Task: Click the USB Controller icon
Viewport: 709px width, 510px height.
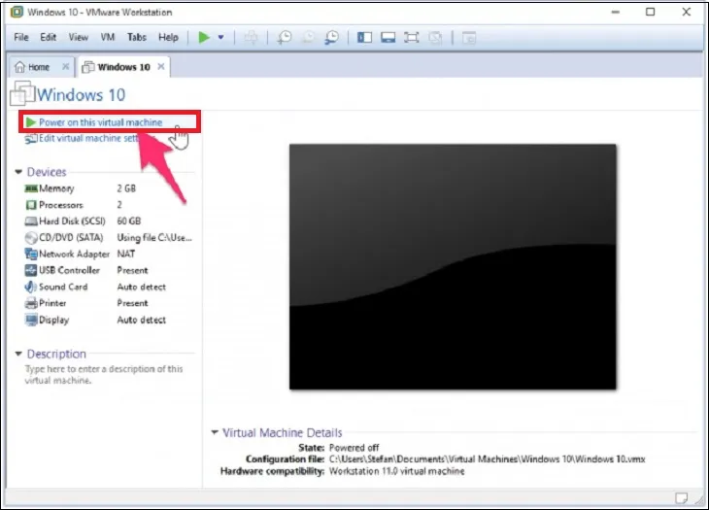Action: pyautogui.click(x=31, y=270)
